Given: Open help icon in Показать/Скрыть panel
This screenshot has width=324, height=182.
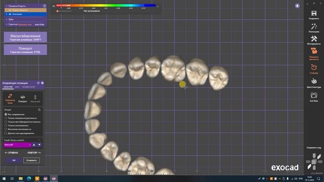Looking at the screenshot, I should 45,6.
